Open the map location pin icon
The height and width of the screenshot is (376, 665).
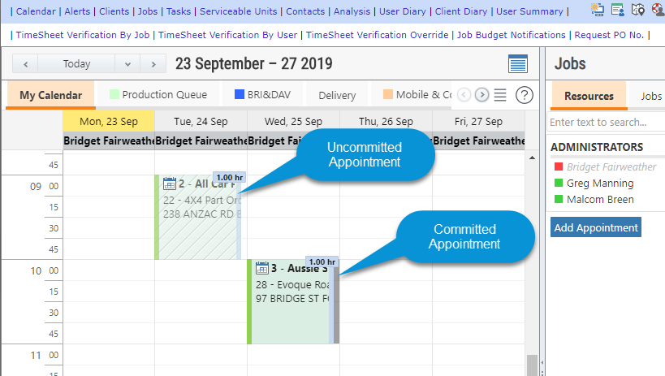[638, 9]
